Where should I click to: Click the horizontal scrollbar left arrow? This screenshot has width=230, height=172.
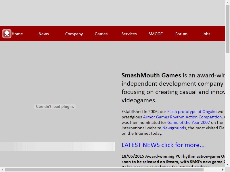click(x=2, y=170)
